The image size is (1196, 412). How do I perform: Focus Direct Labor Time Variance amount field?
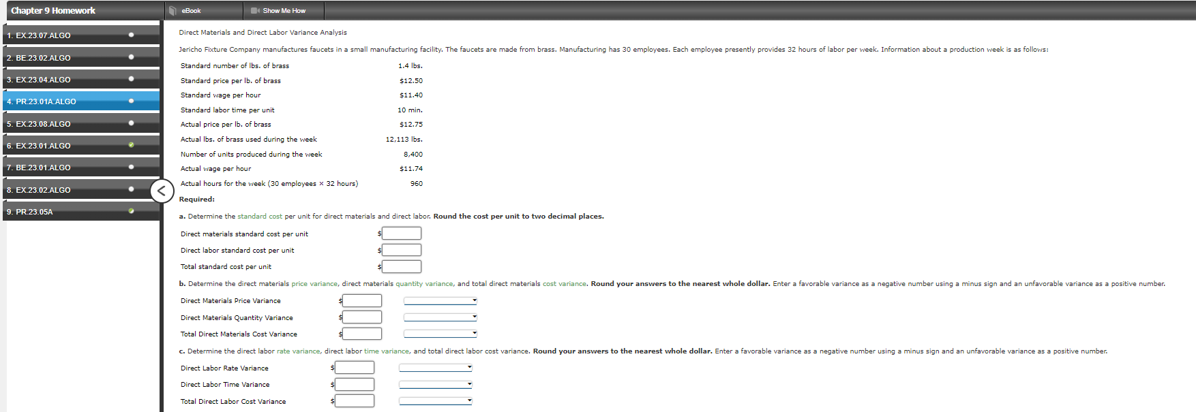click(355, 385)
